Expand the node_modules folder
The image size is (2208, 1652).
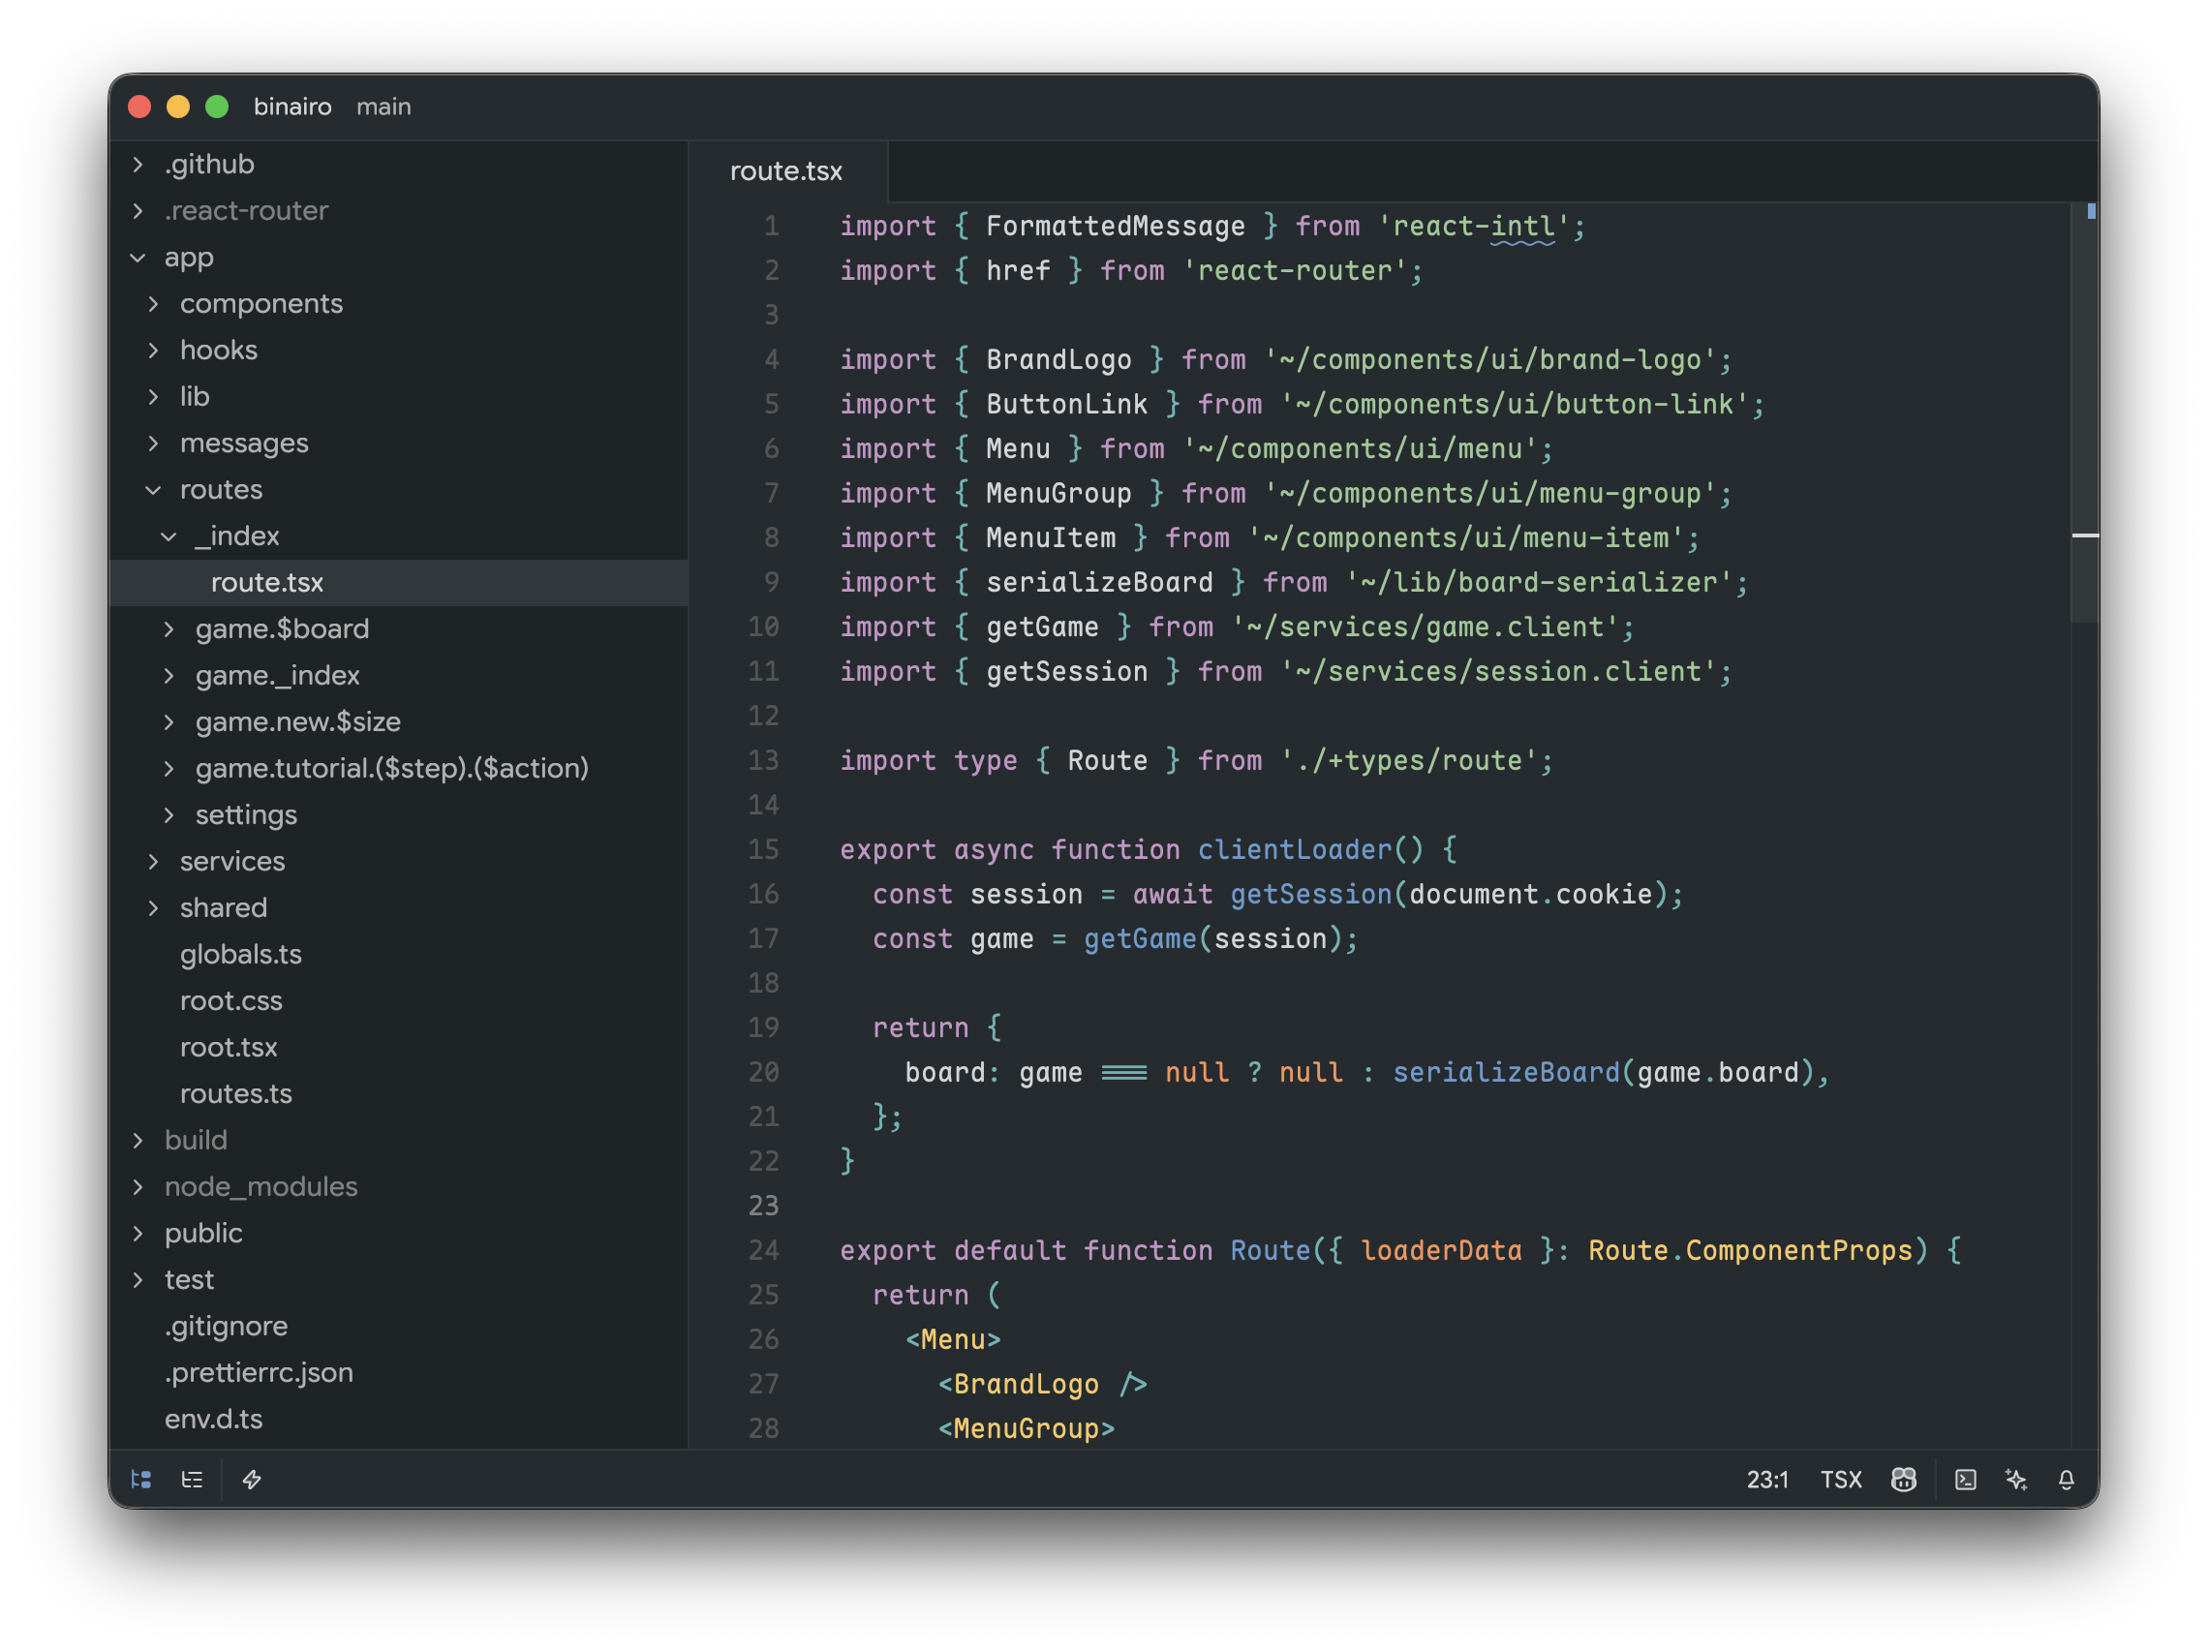399,1187
